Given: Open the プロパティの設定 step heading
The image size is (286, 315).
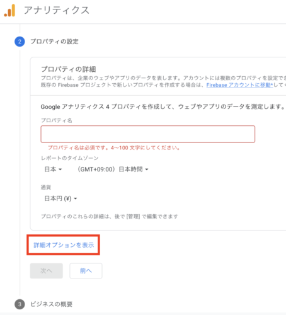Looking at the screenshot, I should click(54, 42).
